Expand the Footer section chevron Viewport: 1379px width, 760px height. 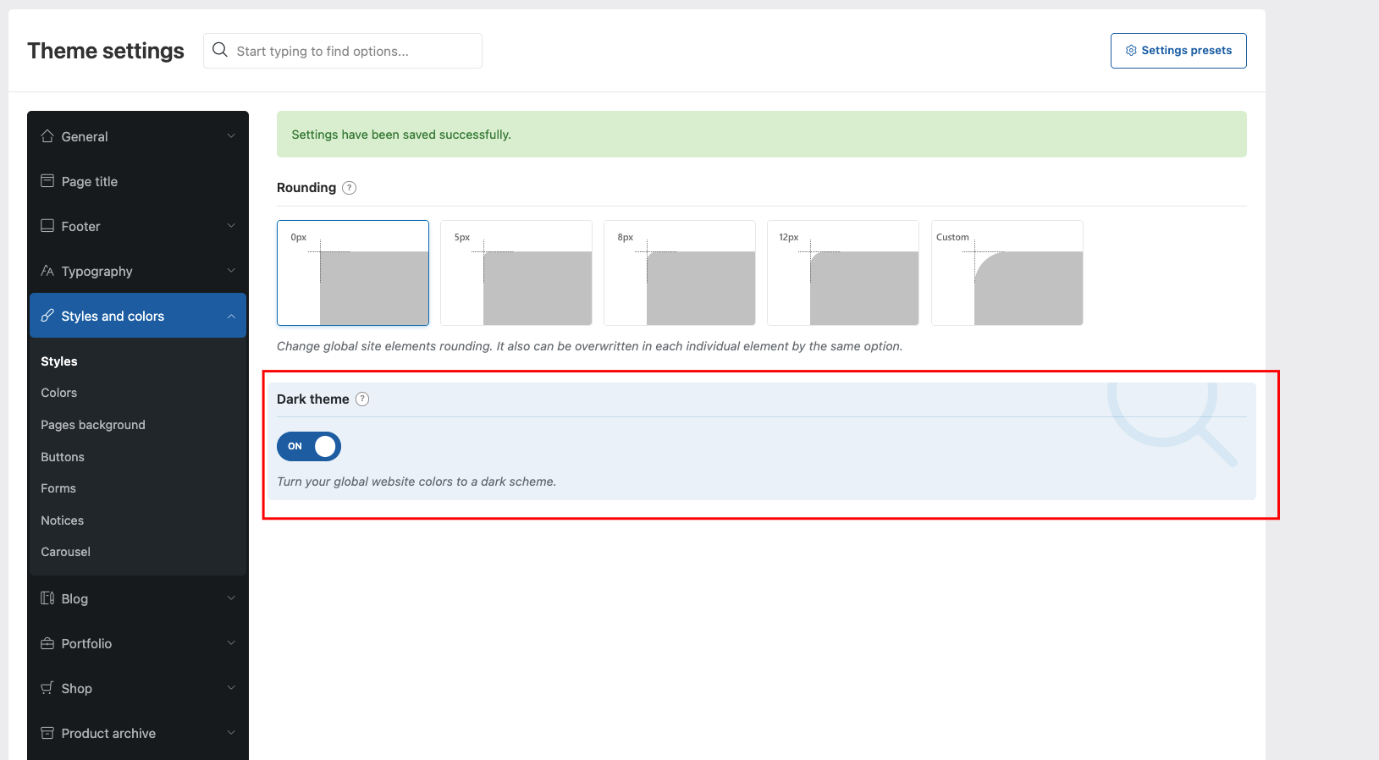point(231,226)
